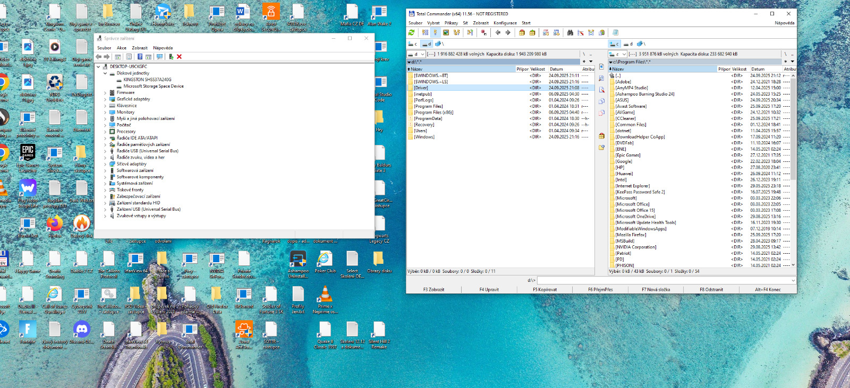Open the FTP connect icon in Total Commander toolbar

pos(546,33)
